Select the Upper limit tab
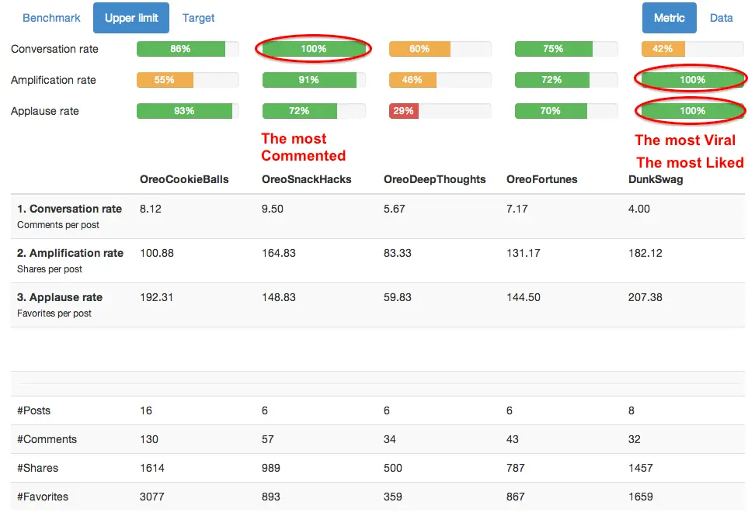748x516 pixels. tap(131, 18)
